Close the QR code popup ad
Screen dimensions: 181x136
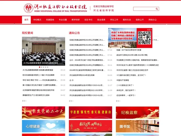pyautogui.click(x=149, y=30)
